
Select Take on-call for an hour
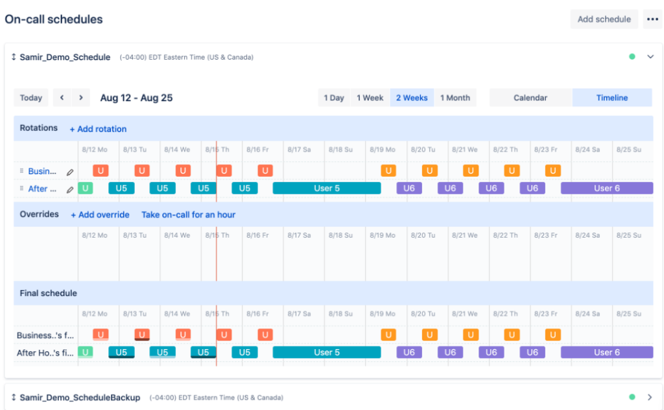188,214
